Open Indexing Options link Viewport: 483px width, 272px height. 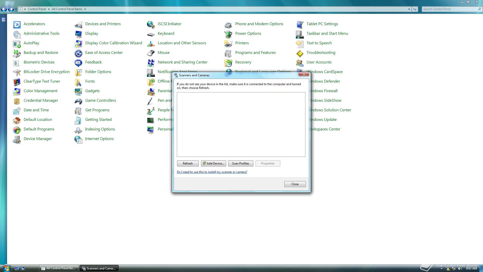coord(100,129)
